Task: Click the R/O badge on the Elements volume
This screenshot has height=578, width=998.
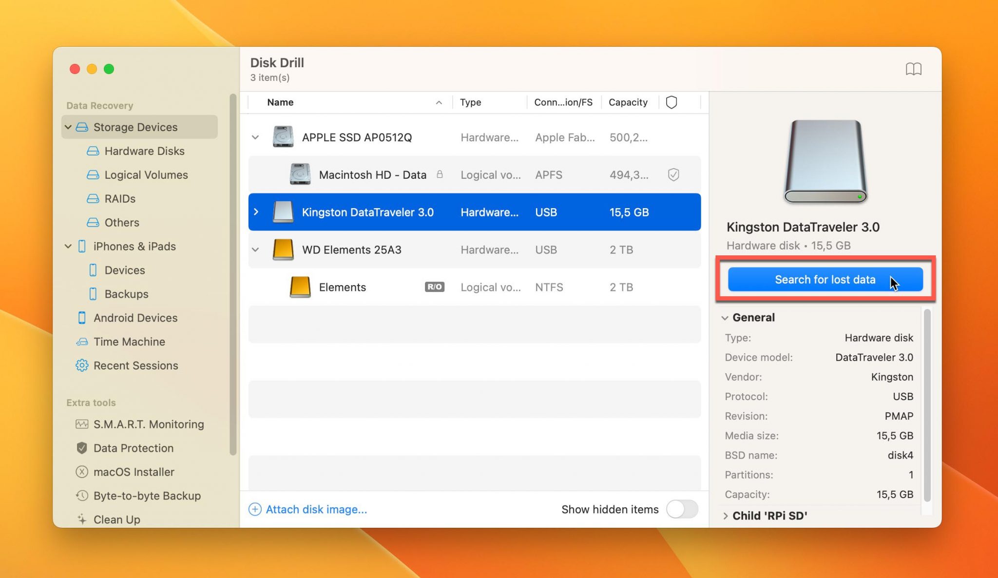Action: pyautogui.click(x=434, y=287)
